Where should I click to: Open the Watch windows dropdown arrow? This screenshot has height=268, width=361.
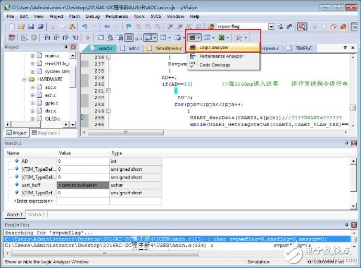pos(155,38)
